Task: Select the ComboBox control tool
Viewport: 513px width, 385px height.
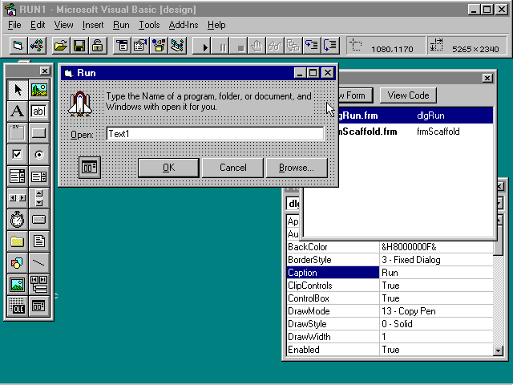Action: (x=17, y=176)
